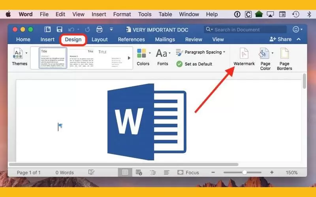This screenshot has height=197, width=316.
Task: Switch to the Insert ribbon tab
Action: [47, 39]
